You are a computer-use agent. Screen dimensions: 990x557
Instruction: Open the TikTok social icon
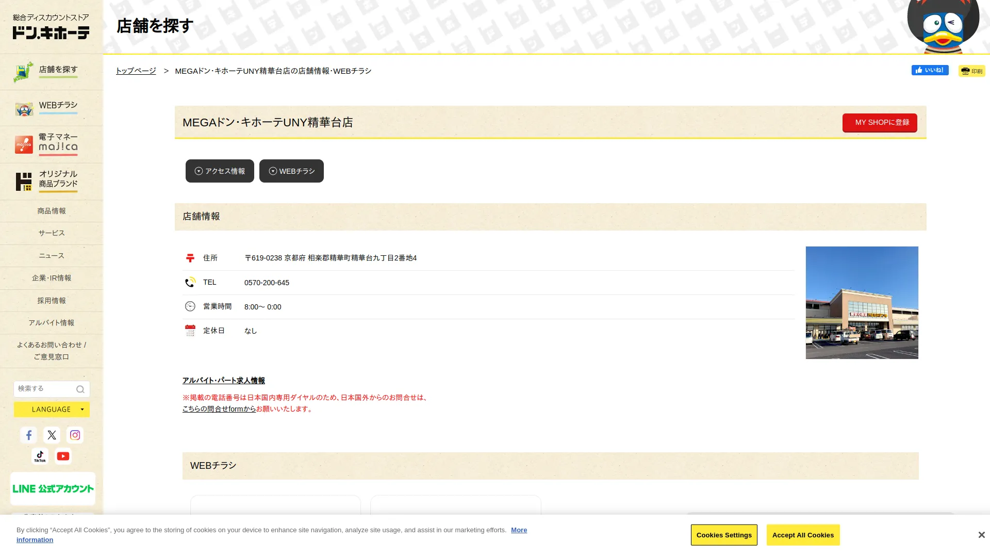pos(40,456)
